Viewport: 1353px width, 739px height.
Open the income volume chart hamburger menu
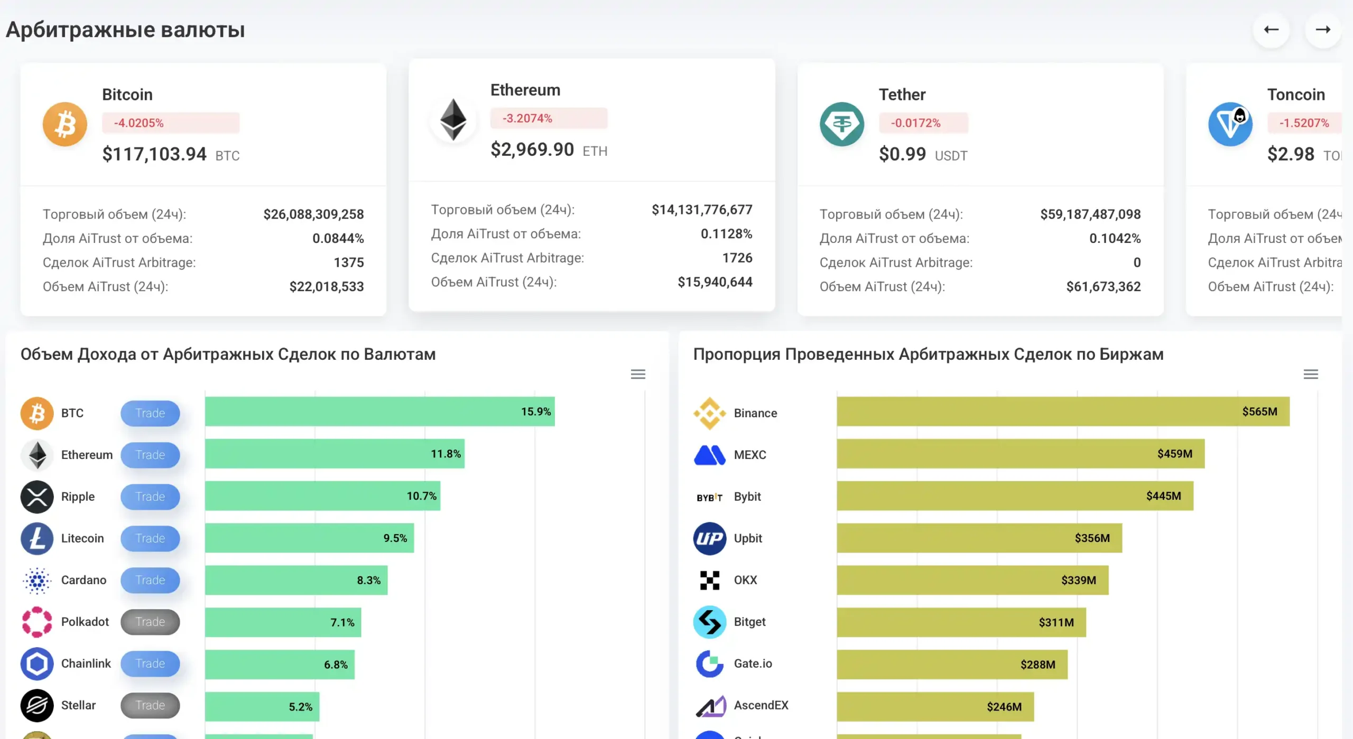(x=638, y=375)
